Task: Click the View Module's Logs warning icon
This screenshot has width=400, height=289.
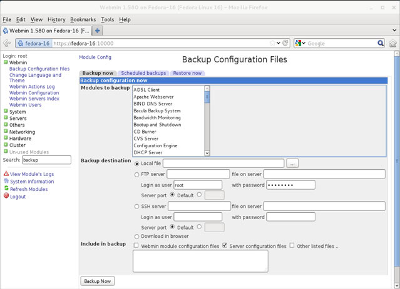Action: 6,174
